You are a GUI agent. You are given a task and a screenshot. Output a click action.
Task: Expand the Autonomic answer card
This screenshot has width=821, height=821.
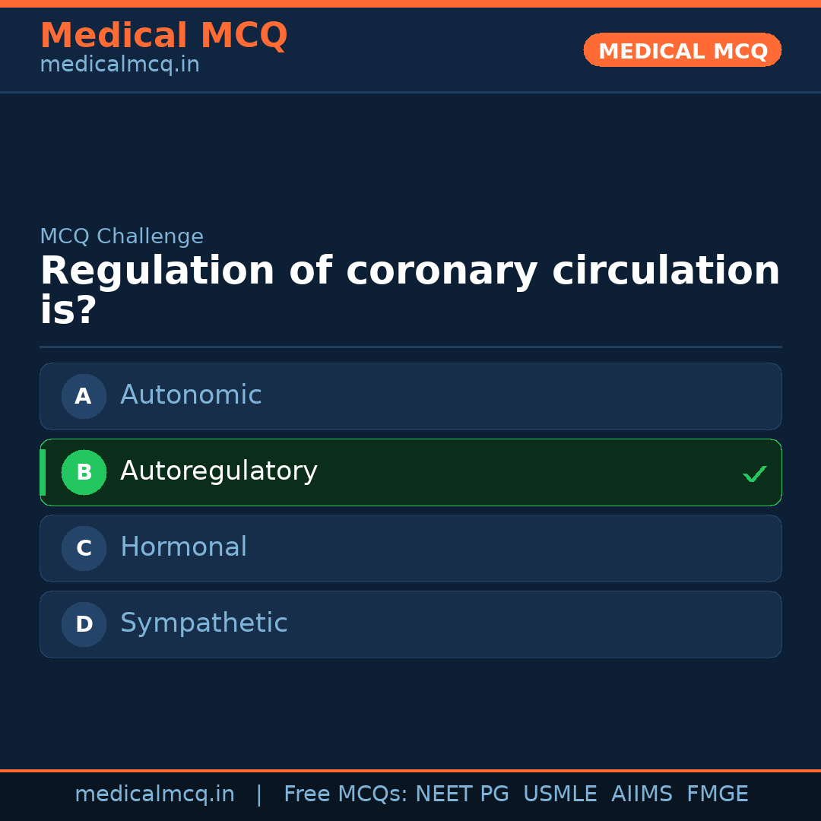pyautogui.click(x=410, y=396)
